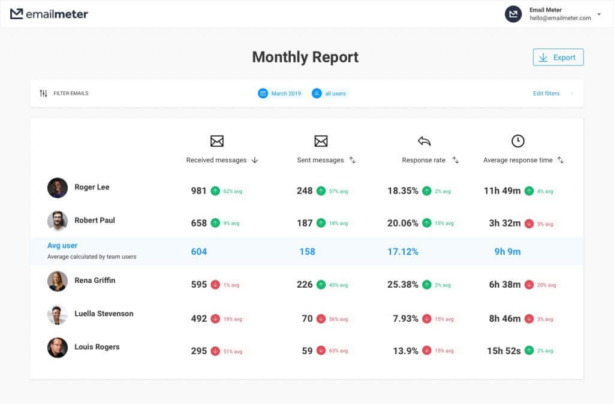Click the Received messages envelope icon
This screenshot has width=614, height=404.
[x=216, y=141]
